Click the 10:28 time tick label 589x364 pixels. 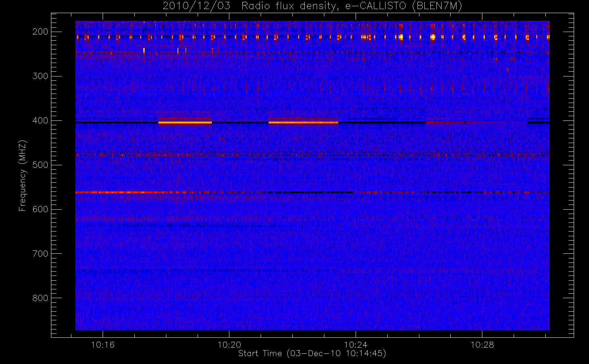coord(482,345)
